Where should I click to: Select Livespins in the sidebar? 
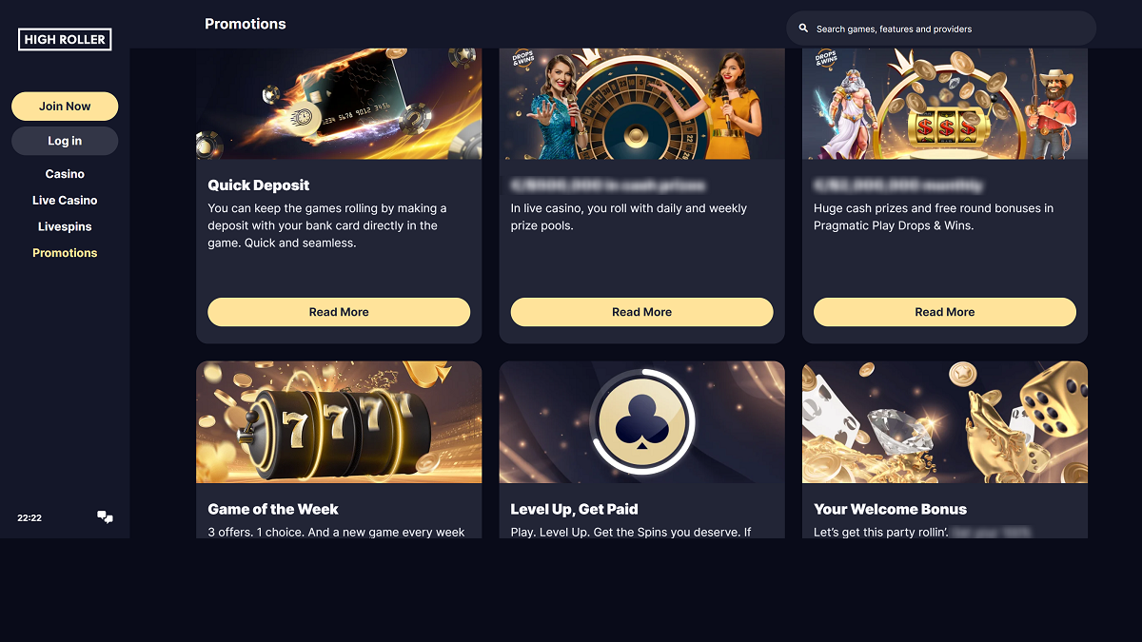pos(65,226)
